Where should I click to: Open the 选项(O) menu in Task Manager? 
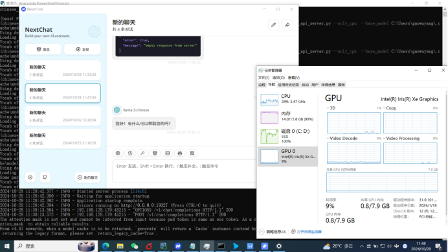click(278, 78)
